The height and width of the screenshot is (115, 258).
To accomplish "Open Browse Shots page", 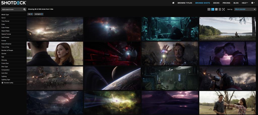I will coord(203,3).
